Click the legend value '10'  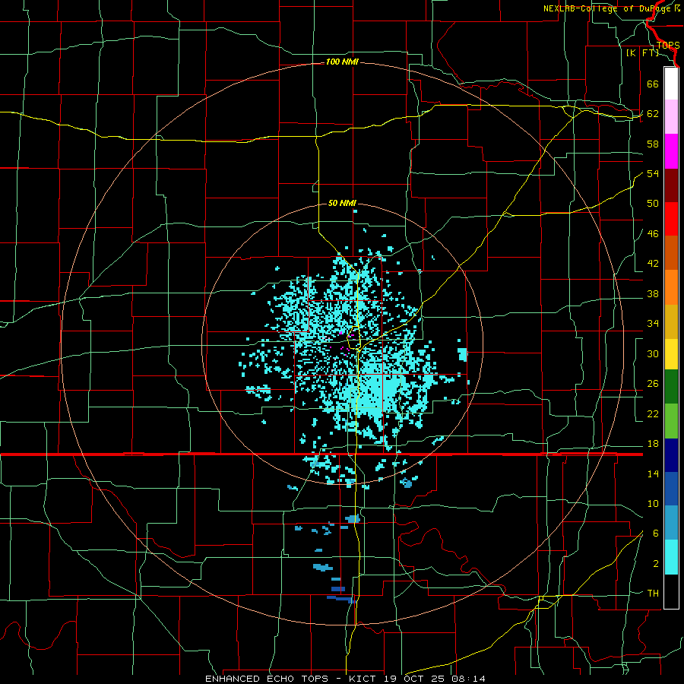[x=653, y=504]
